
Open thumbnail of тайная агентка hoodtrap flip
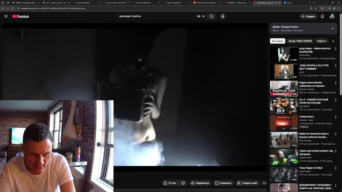click(284, 54)
